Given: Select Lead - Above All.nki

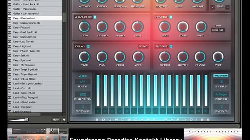Looking at the screenshot, I should click(35, 79).
